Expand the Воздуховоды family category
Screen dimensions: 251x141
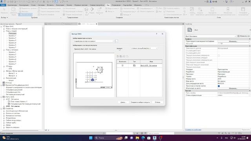coord(4,118)
